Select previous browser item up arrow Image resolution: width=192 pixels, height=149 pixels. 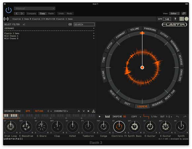[x=79, y=111]
